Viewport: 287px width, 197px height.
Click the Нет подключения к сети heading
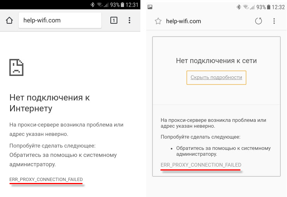[x=216, y=61]
